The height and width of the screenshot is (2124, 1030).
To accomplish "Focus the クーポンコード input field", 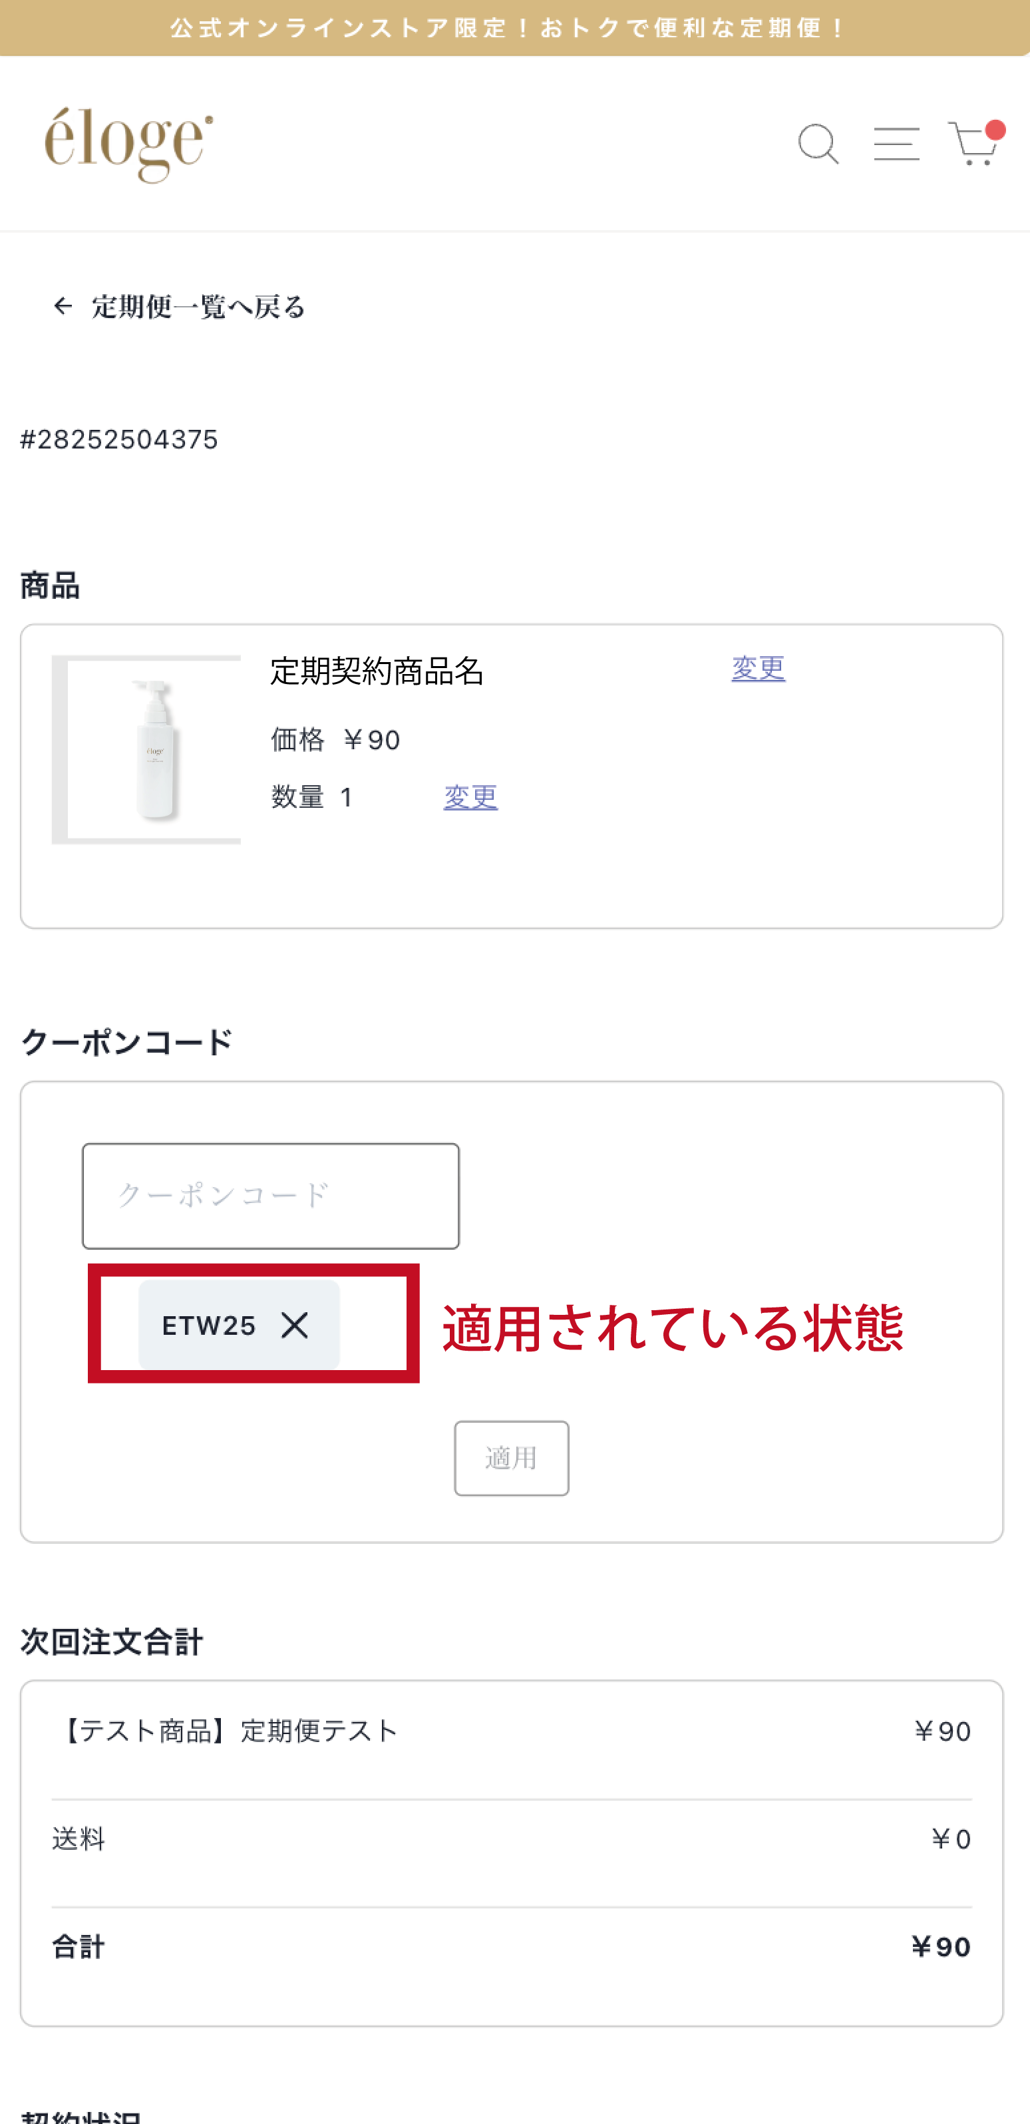I will [x=271, y=1196].
